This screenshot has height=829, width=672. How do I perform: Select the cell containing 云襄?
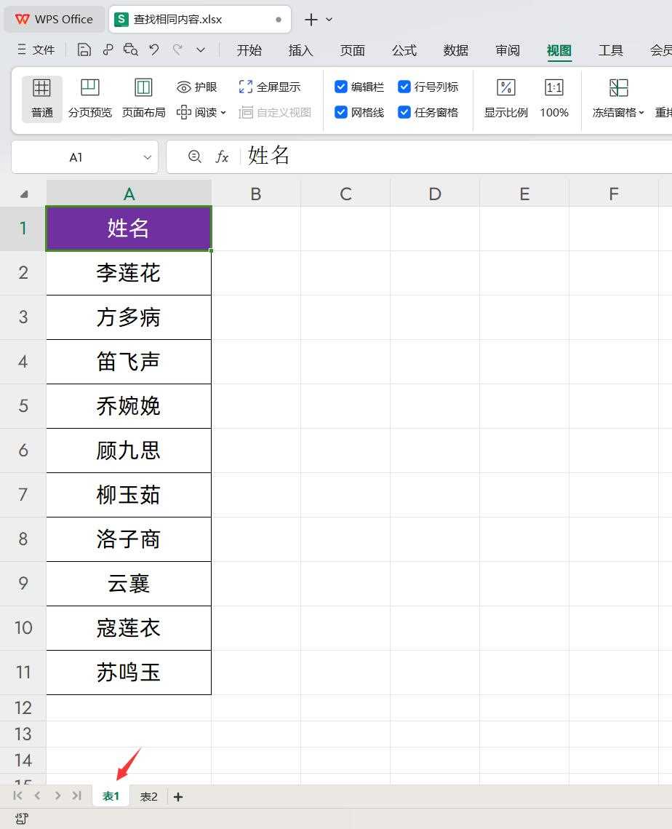click(129, 584)
